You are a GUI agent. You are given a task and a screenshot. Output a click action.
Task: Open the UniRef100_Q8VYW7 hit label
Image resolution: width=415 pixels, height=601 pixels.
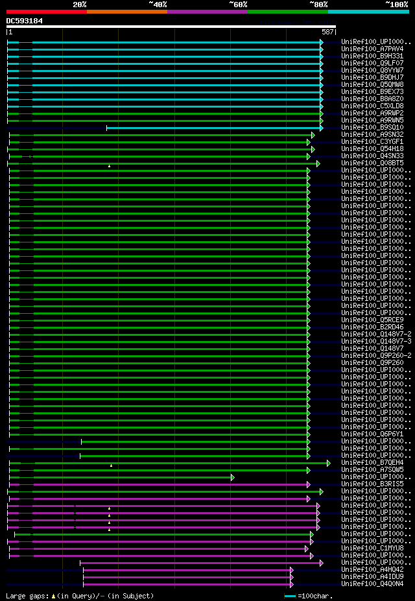click(372, 71)
